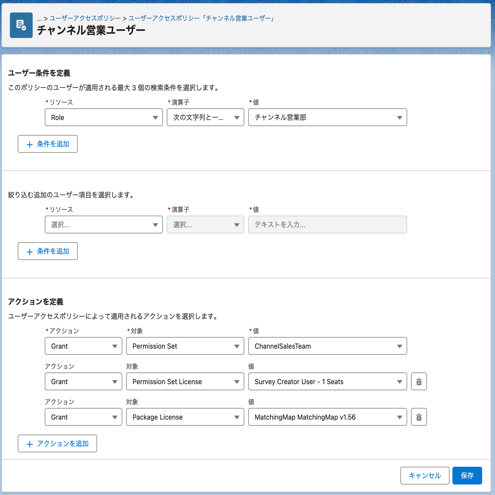Open the ChannelSalesTeam value dropdown
495x495 pixels.
tap(327, 346)
